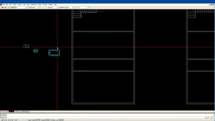Open the Layer Properties Manager icon
The width and height of the screenshot is (215, 121).
tap(2, 7)
